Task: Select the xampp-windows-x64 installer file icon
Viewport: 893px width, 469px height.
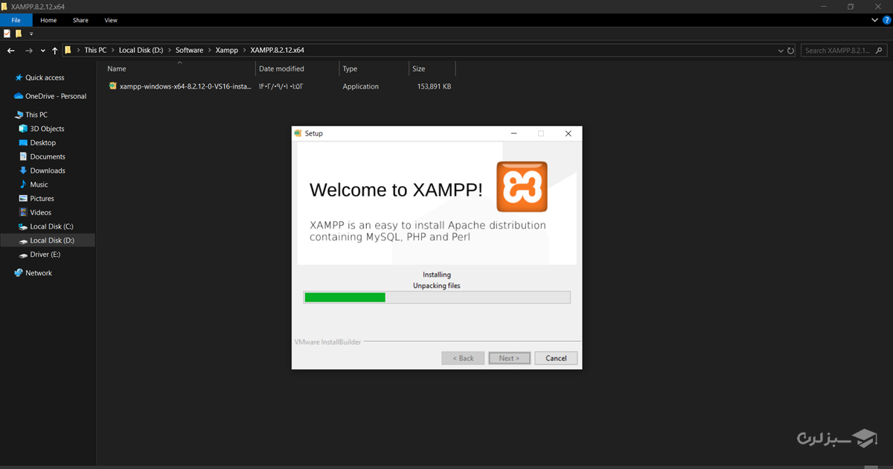Action: 113,86
